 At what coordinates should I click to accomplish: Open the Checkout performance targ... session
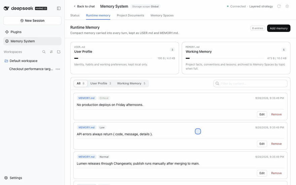coord(32,69)
